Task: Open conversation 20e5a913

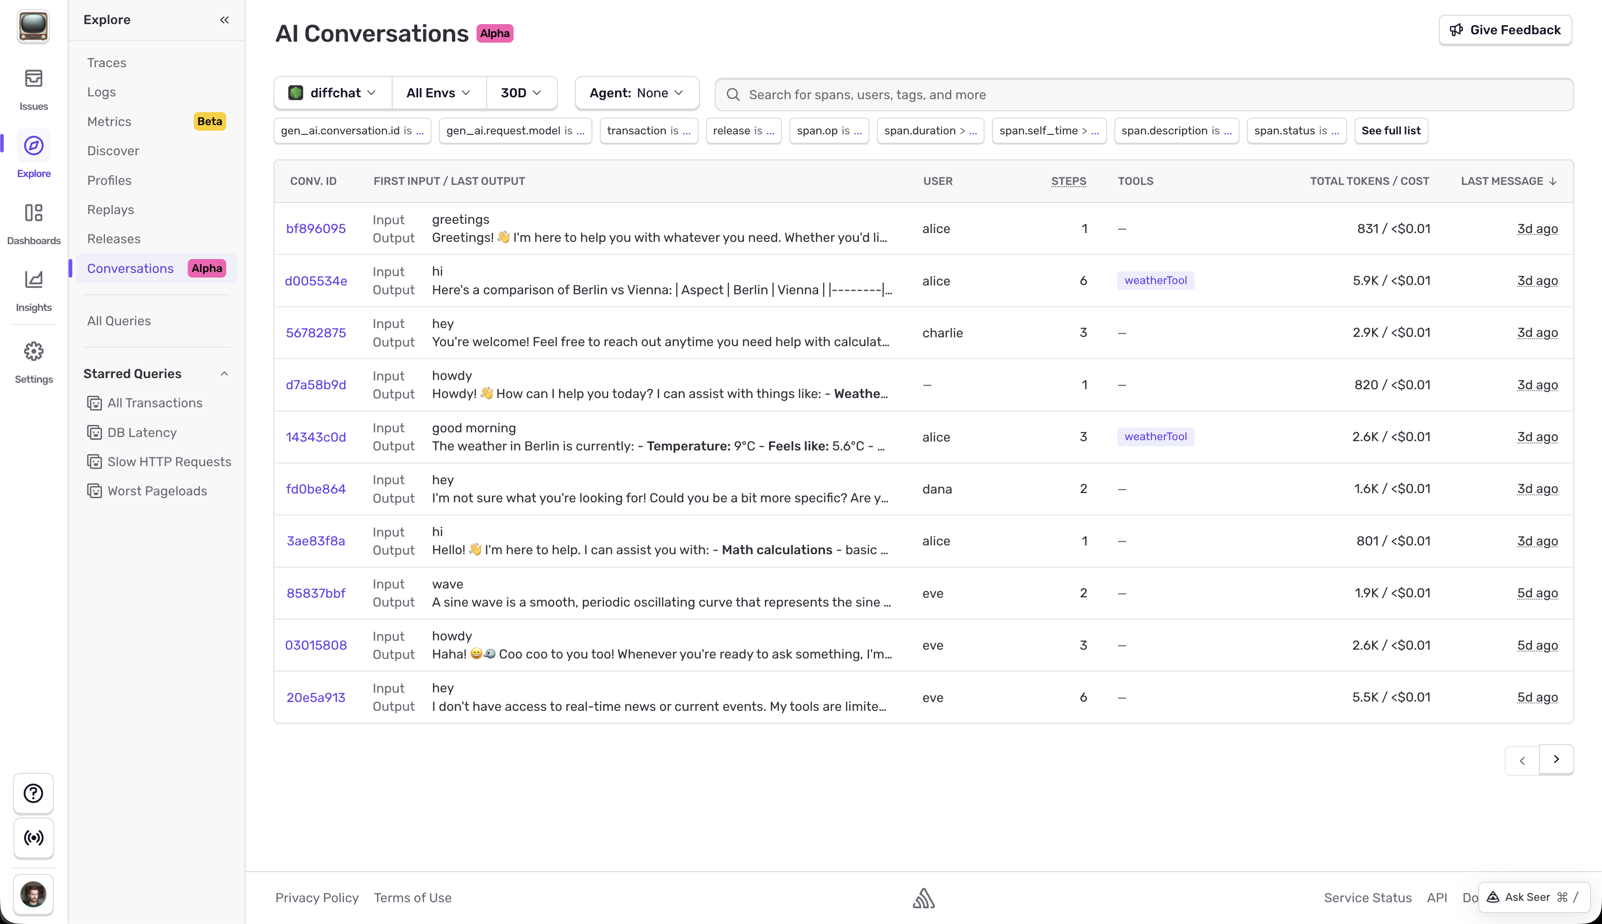Action: click(x=316, y=697)
